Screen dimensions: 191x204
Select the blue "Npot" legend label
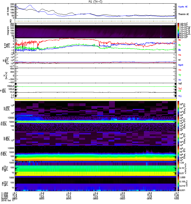[181, 65]
